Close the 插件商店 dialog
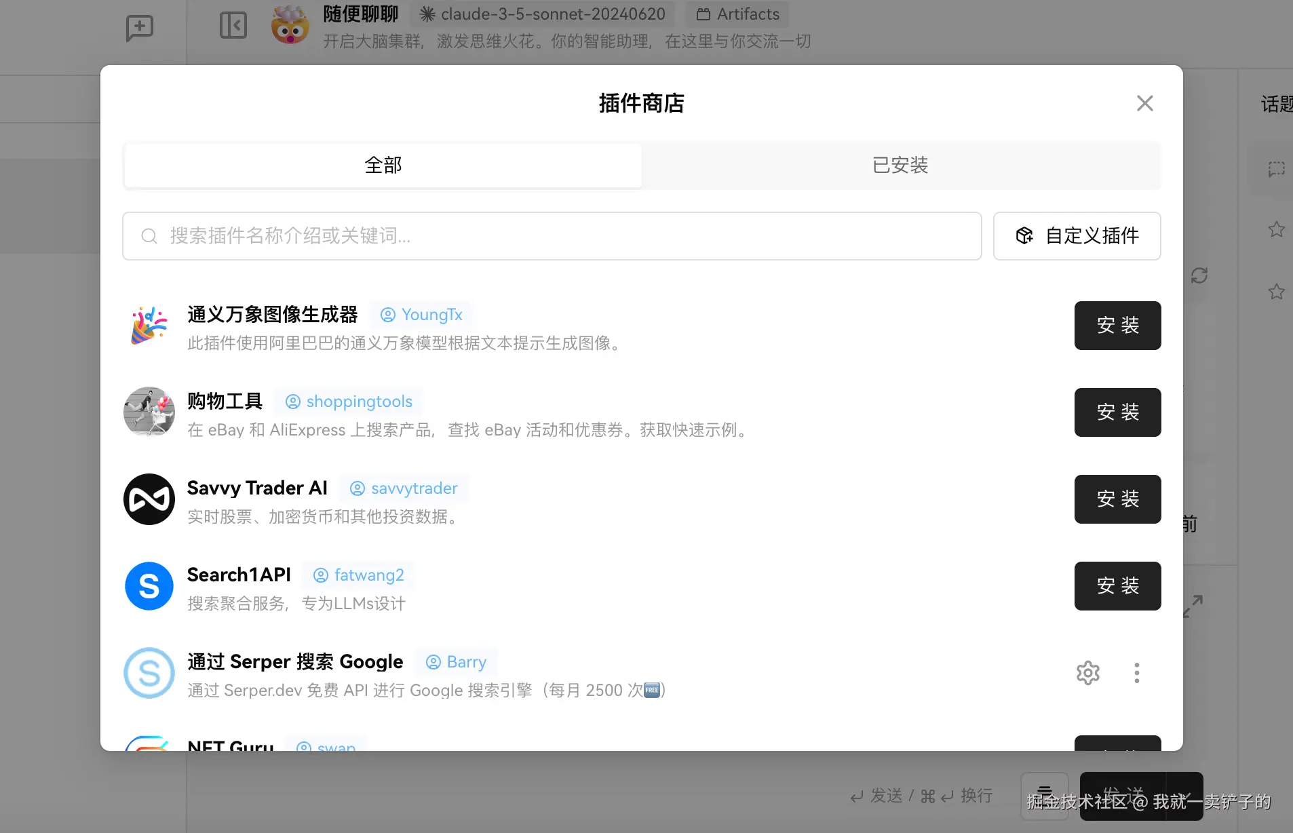1293x833 pixels. tap(1144, 103)
